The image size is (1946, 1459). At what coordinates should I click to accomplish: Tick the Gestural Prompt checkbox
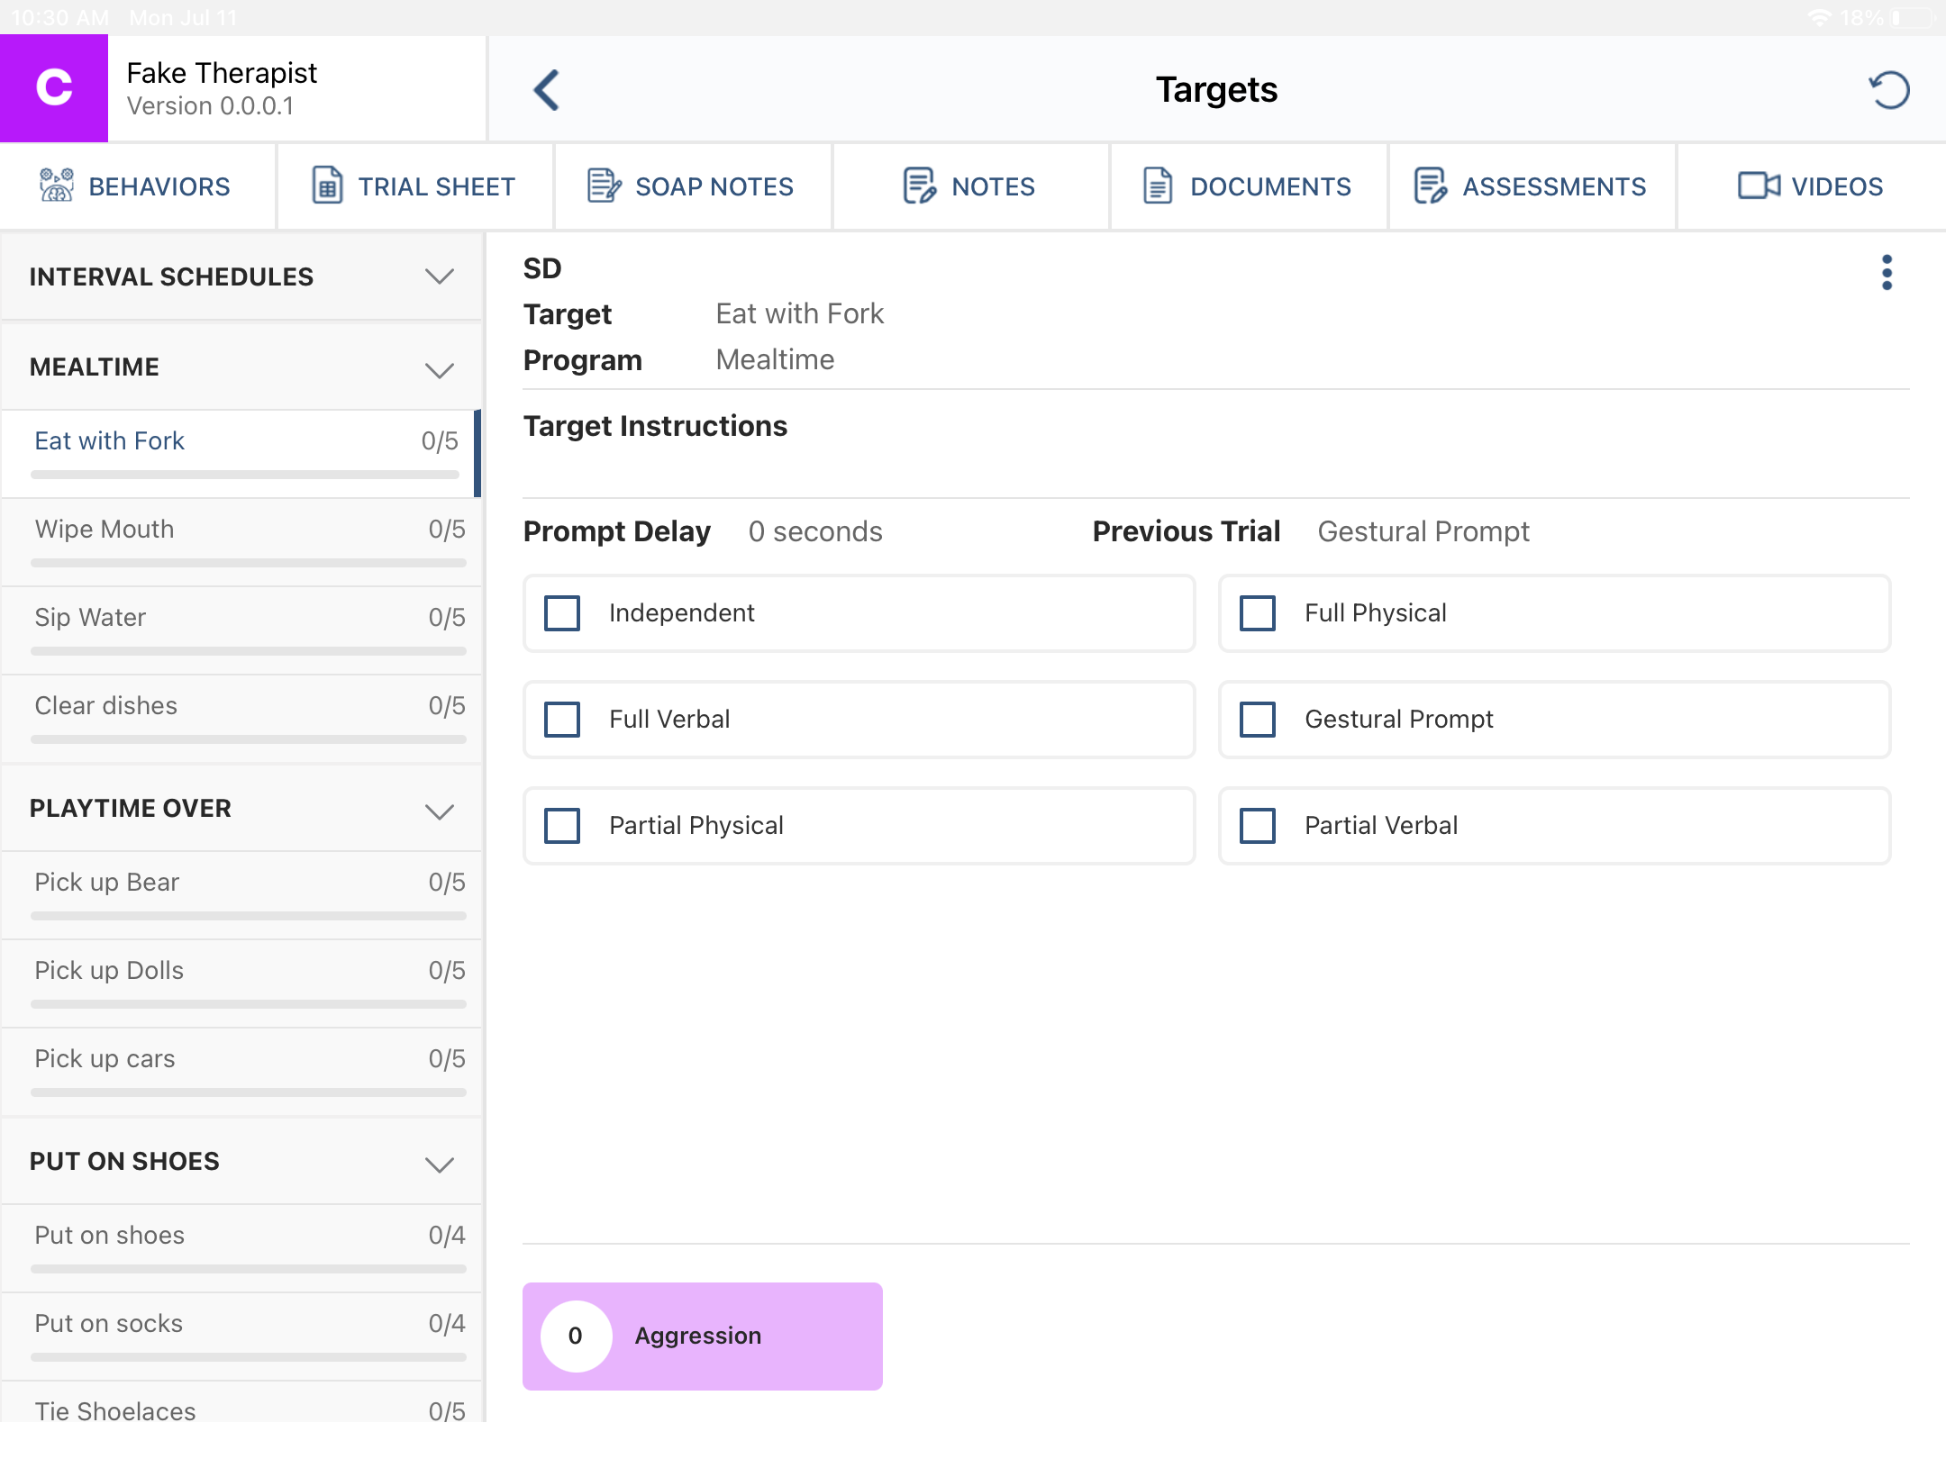coord(1258,720)
